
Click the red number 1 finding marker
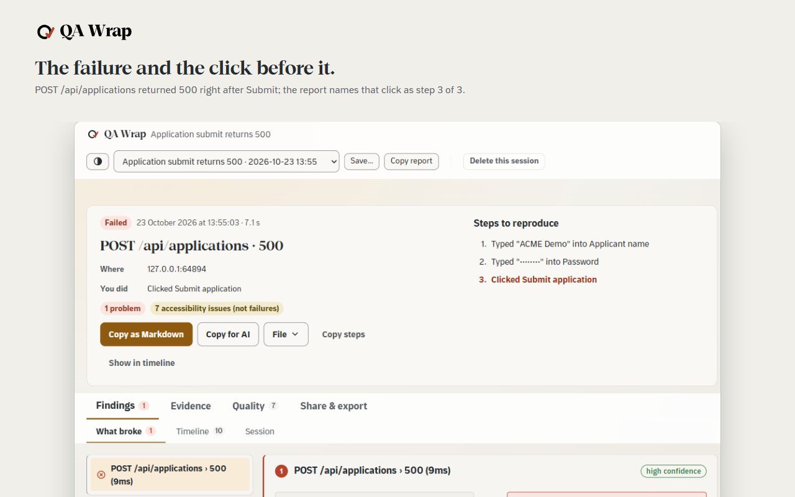(x=281, y=472)
